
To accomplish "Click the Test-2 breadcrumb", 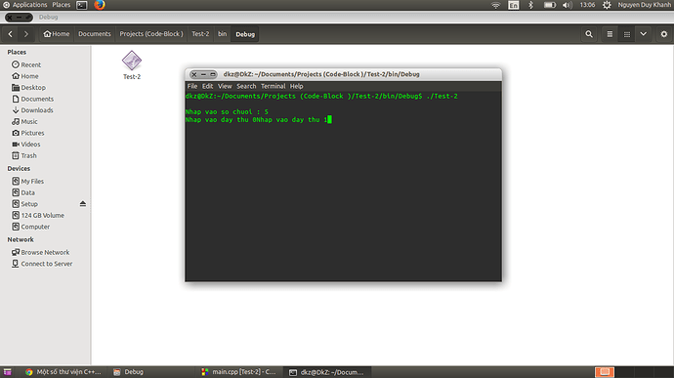I will pyautogui.click(x=200, y=34).
